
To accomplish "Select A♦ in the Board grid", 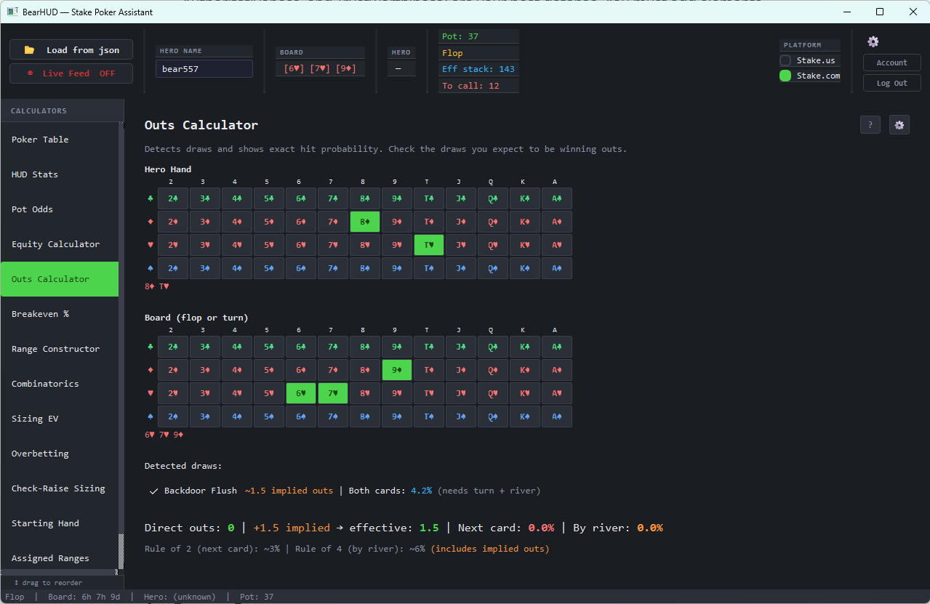I will (556, 370).
